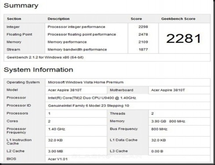
Task: Click the integer score 2298
Action: tap(143, 27)
